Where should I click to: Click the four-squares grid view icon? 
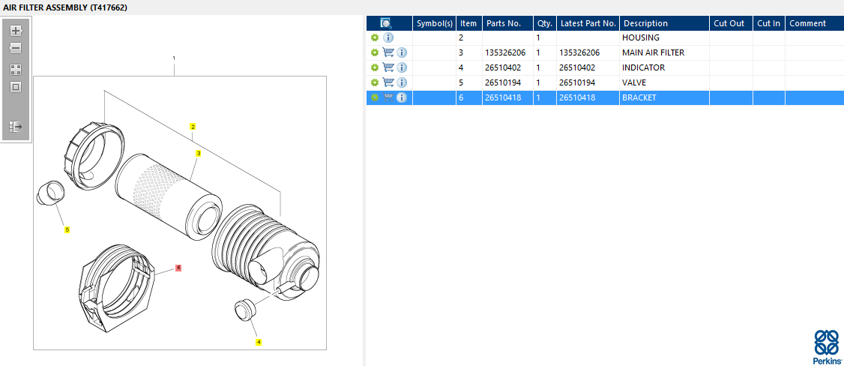click(x=15, y=69)
